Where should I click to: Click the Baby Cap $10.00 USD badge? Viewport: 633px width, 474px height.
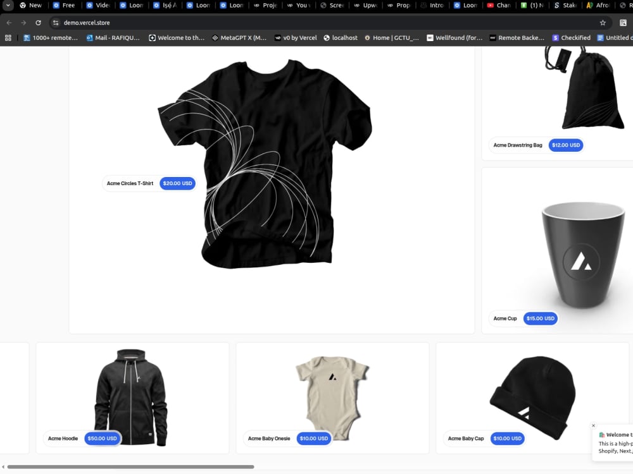click(x=508, y=439)
